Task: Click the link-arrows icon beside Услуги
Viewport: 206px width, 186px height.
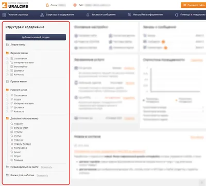Action: tap(12, 99)
